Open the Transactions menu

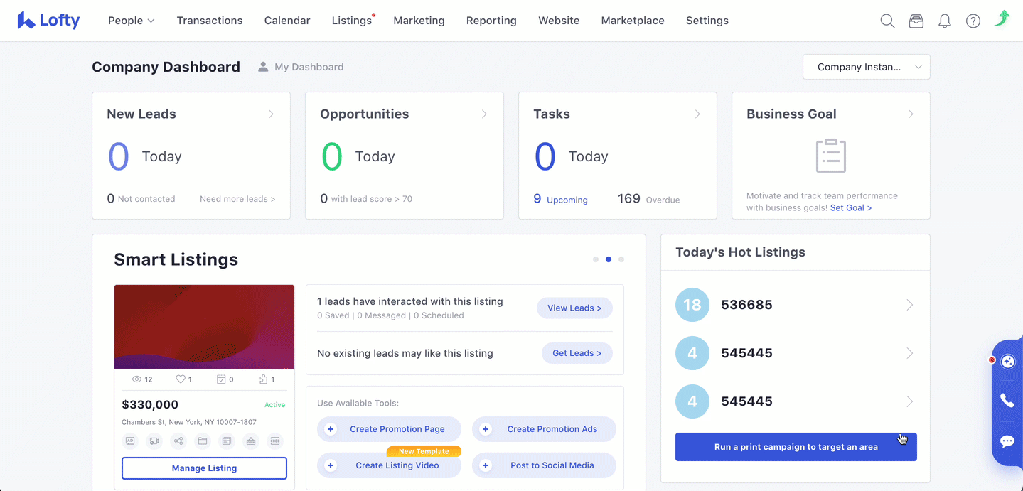[210, 21]
